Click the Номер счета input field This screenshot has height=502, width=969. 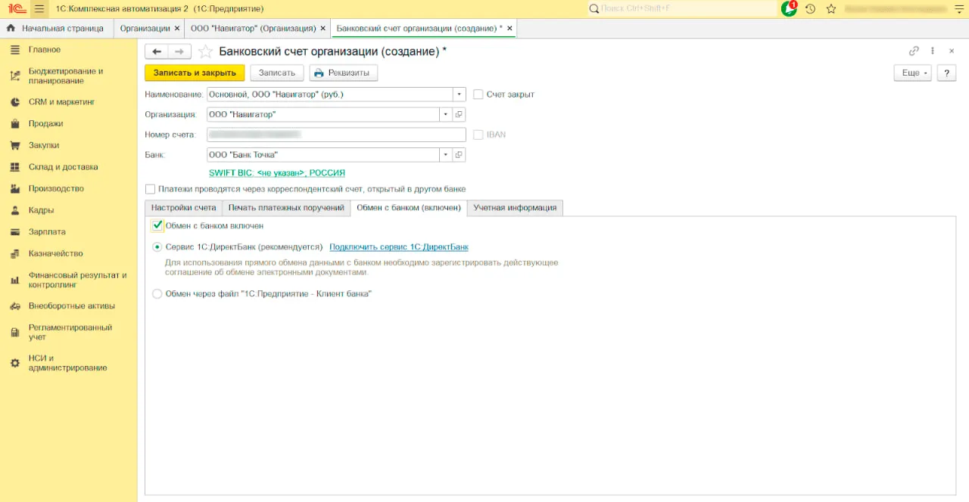[336, 135]
